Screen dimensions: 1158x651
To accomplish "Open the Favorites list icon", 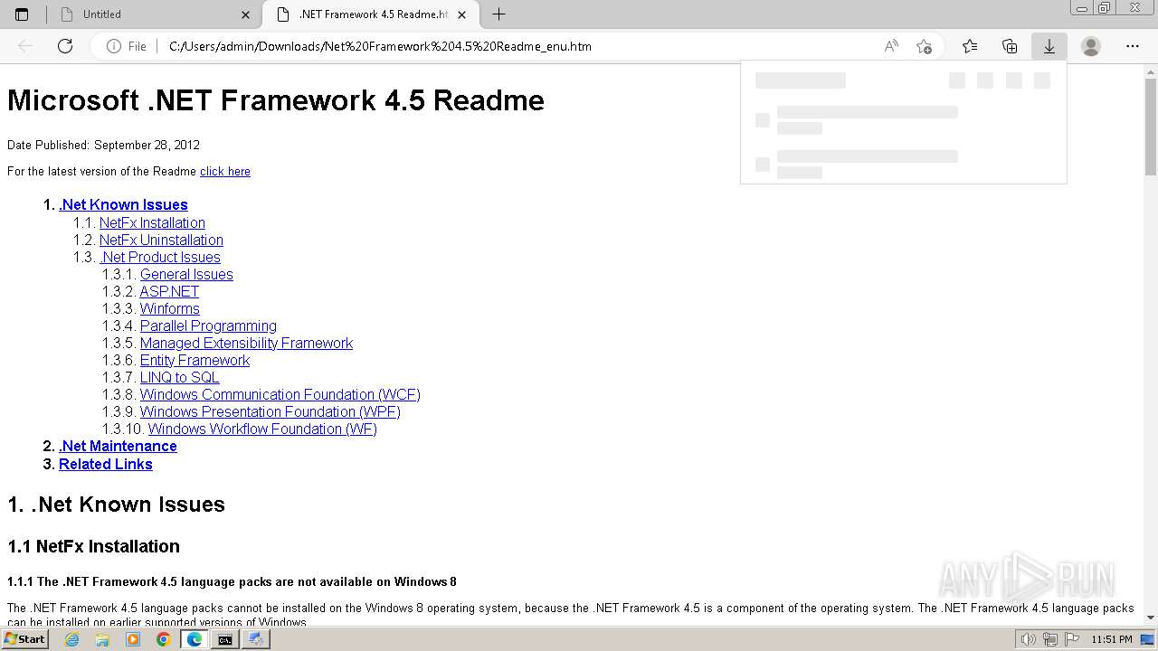I will 970,46.
